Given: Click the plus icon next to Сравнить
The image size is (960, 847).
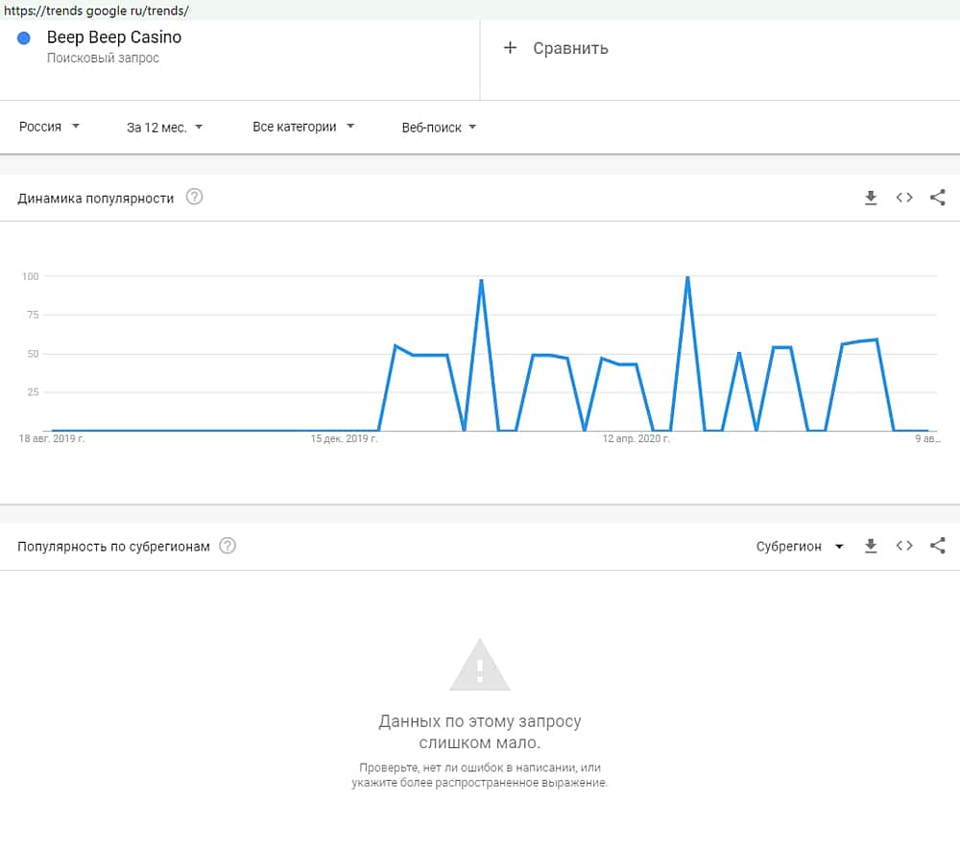Looking at the screenshot, I should click(x=510, y=48).
